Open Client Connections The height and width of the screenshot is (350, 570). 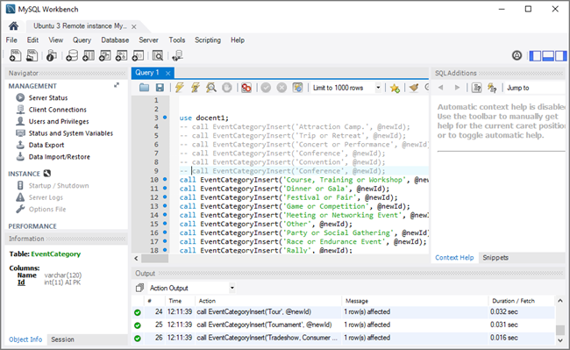tap(57, 110)
